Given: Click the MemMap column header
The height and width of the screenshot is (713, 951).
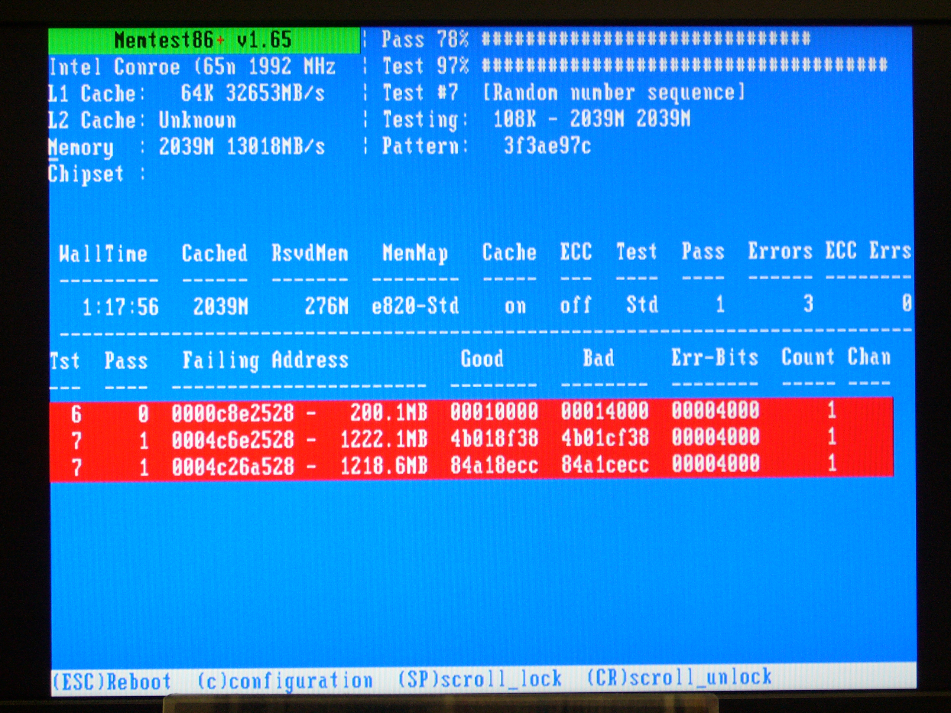Looking at the screenshot, I should coord(415,253).
